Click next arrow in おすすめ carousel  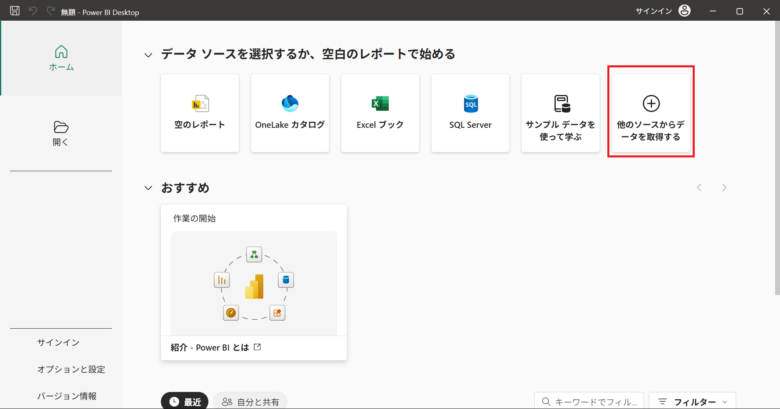[x=724, y=187]
